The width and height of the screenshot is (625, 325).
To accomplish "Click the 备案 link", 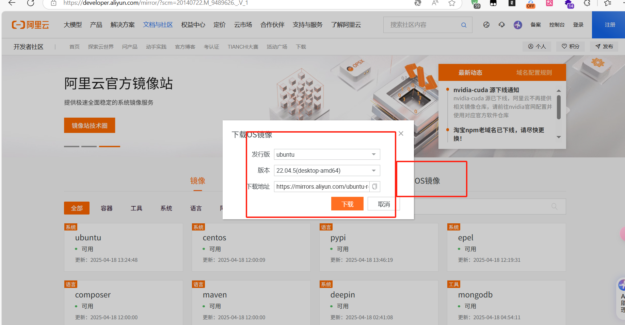I will click(x=535, y=25).
